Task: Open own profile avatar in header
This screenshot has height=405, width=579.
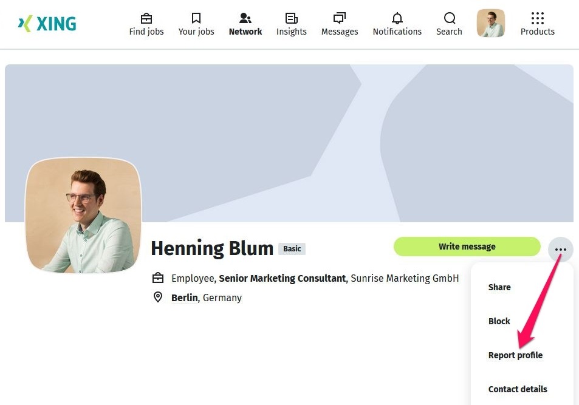Action: point(490,24)
